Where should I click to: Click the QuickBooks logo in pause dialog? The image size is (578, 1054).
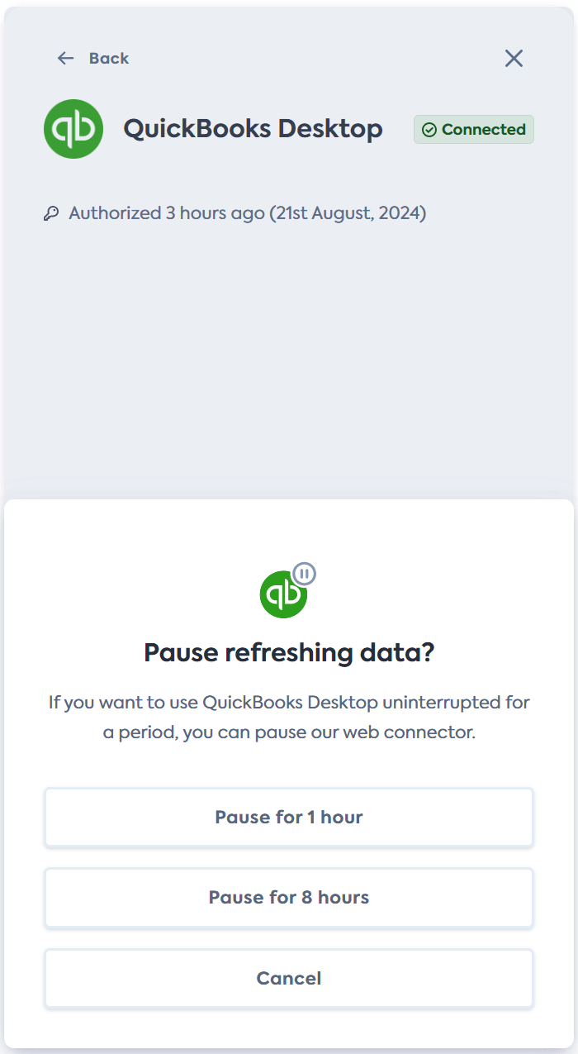coord(283,594)
